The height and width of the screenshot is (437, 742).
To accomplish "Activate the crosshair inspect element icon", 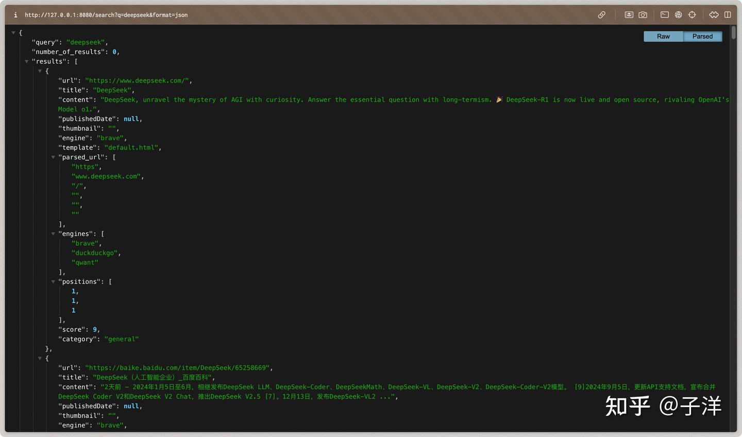I will (x=692, y=15).
